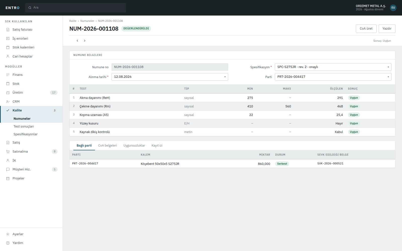Open the Uygunsuzluklar tab
This screenshot has height=251, width=402.
(x=134, y=146)
